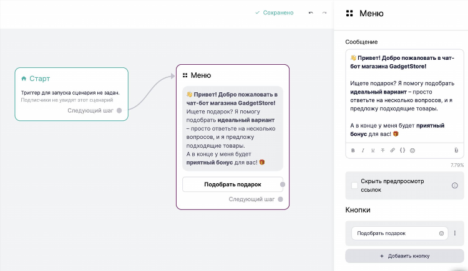Click the grid icon beside the panel title Меню

(349, 13)
